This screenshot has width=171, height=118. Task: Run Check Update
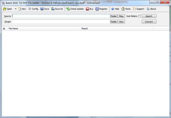75,9
